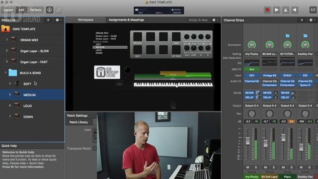
Task: Open the Piano strip Output 3-4 menu
Action: click(287, 106)
